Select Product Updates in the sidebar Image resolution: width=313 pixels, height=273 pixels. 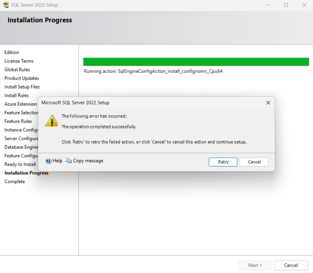coord(21,78)
